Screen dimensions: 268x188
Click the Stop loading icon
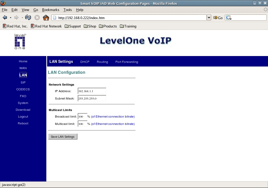click(x=37, y=18)
